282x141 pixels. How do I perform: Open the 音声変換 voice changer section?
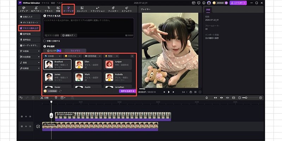(30, 34)
